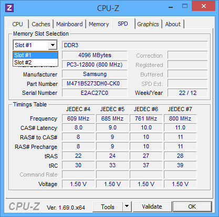Open the About tab
The width and height of the screenshot is (219, 217).
point(173,24)
